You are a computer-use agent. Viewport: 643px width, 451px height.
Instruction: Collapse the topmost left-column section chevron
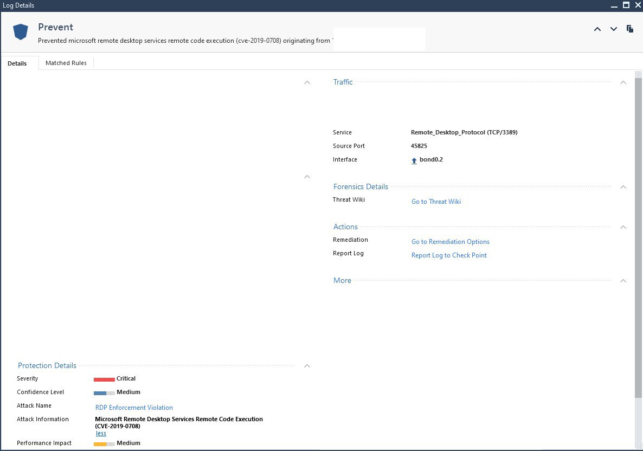[x=307, y=82]
